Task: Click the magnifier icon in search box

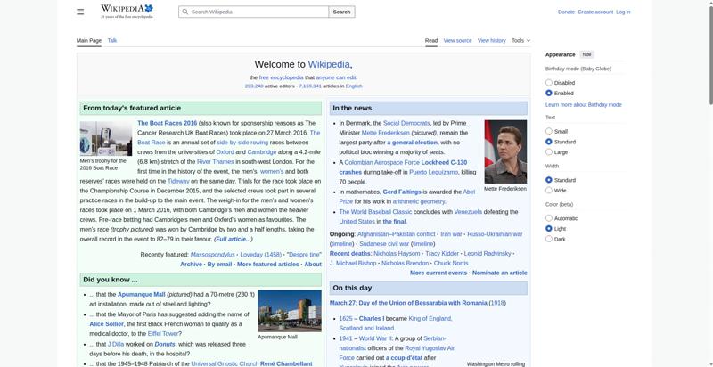Action: pos(184,12)
